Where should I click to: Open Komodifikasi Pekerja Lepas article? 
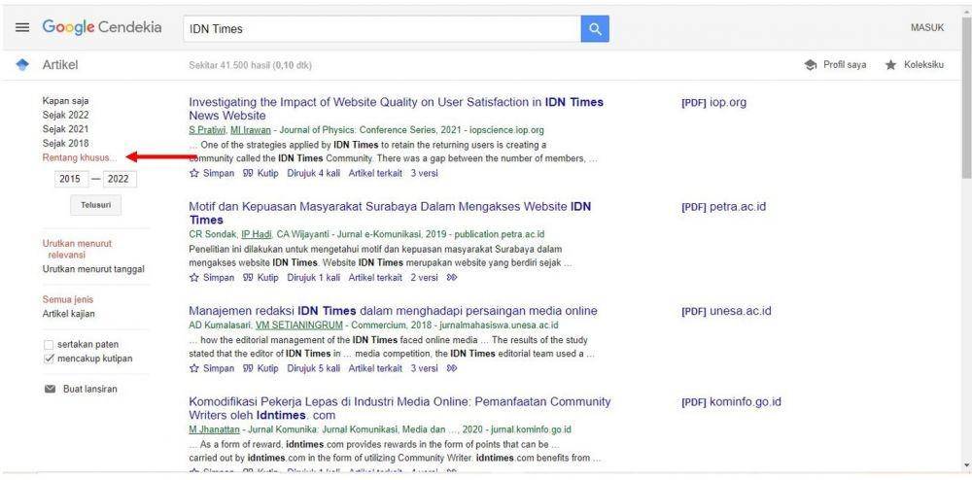click(399, 408)
